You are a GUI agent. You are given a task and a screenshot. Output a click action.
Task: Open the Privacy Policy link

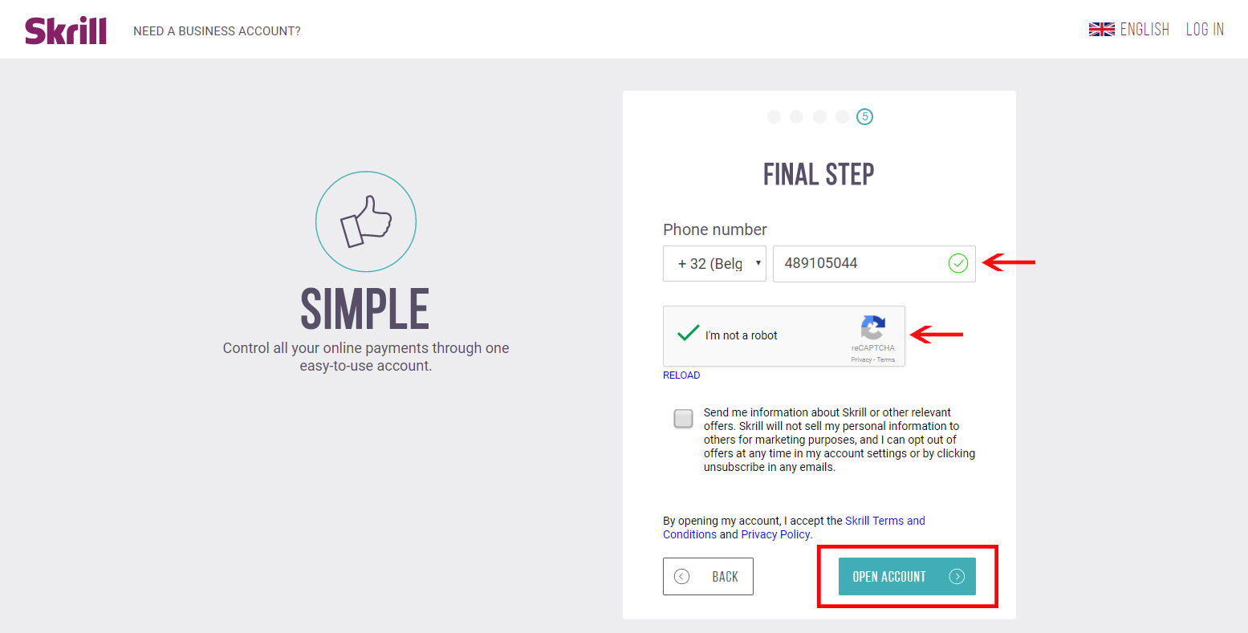tap(774, 534)
